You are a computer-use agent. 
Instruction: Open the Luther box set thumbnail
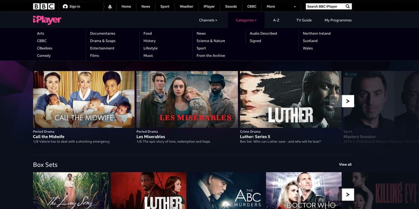click(149, 190)
